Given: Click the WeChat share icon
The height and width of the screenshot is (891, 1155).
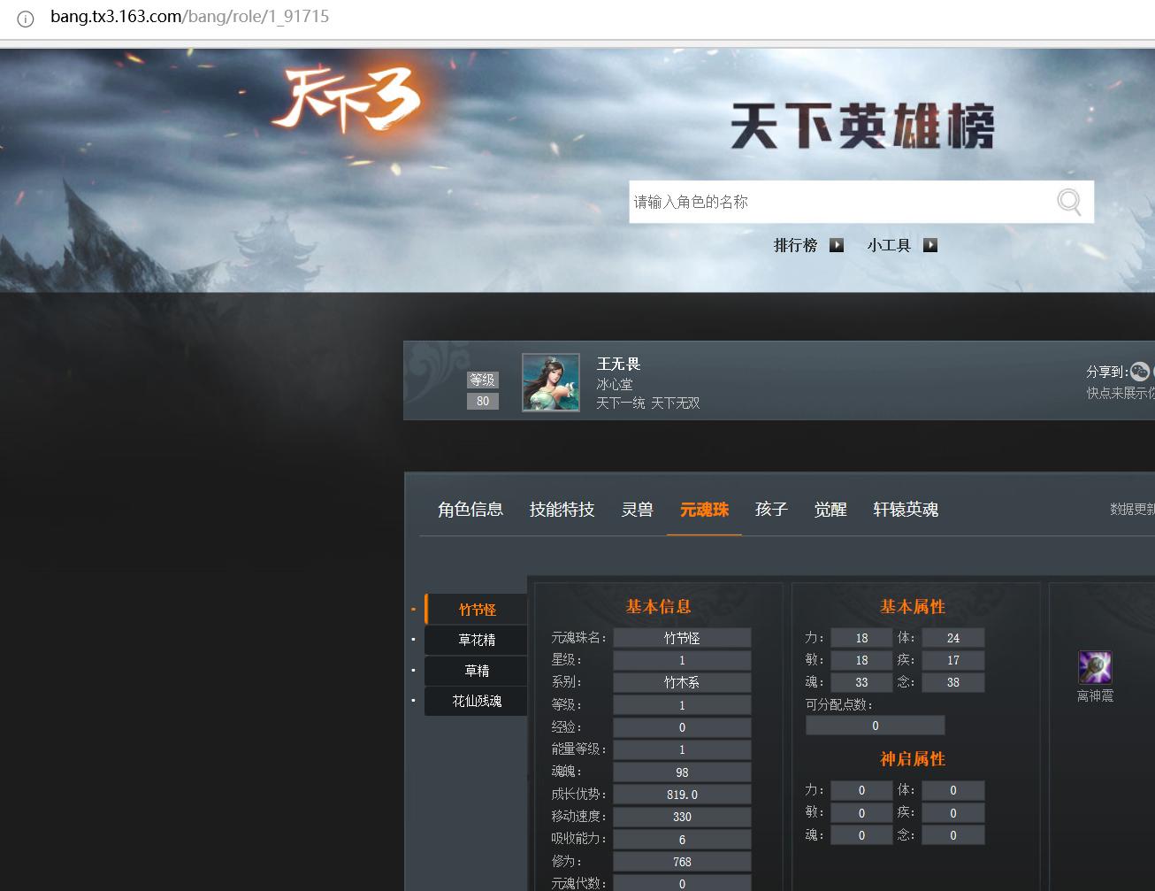Looking at the screenshot, I should click(1140, 372).
